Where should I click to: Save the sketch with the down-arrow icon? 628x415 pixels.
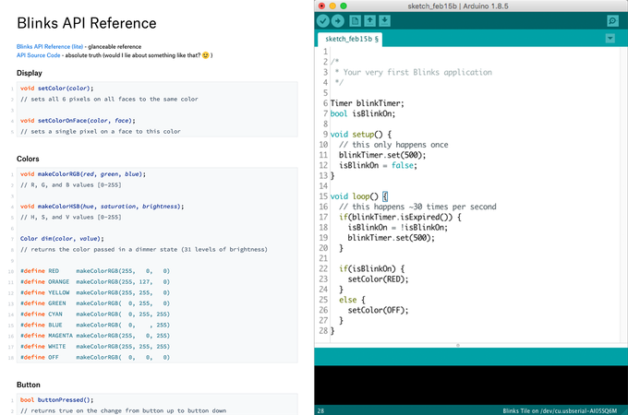pos(384,21)
